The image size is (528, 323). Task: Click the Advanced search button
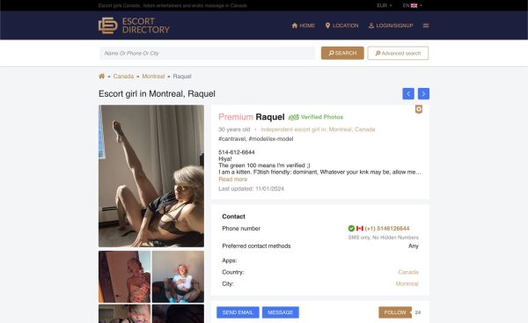[398, 53]
